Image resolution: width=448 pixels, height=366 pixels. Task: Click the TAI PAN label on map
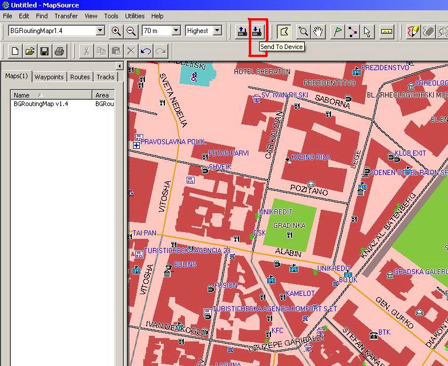[144, 233]
